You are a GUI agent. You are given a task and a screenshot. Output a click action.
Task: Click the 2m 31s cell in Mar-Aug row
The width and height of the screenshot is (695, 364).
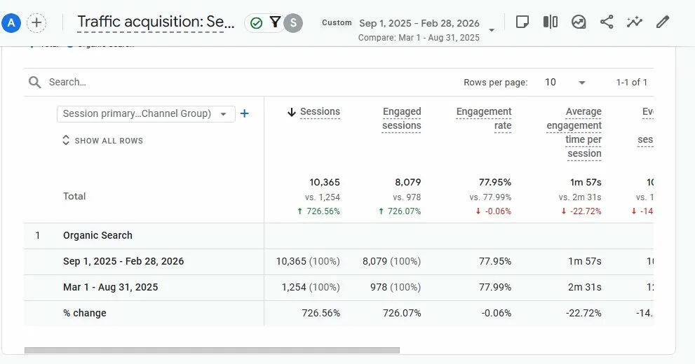[585, 287]
